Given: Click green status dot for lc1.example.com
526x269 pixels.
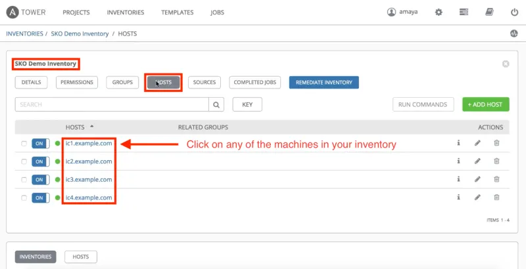Looking at the screenshot, I should pos(58,144).
